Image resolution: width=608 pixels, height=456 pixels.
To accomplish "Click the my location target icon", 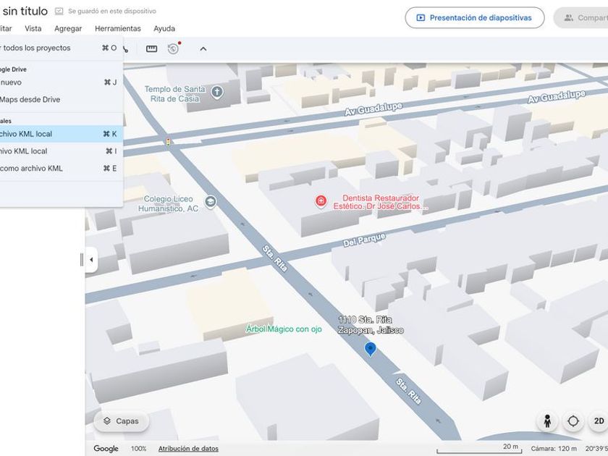I will tap(573, 421).
